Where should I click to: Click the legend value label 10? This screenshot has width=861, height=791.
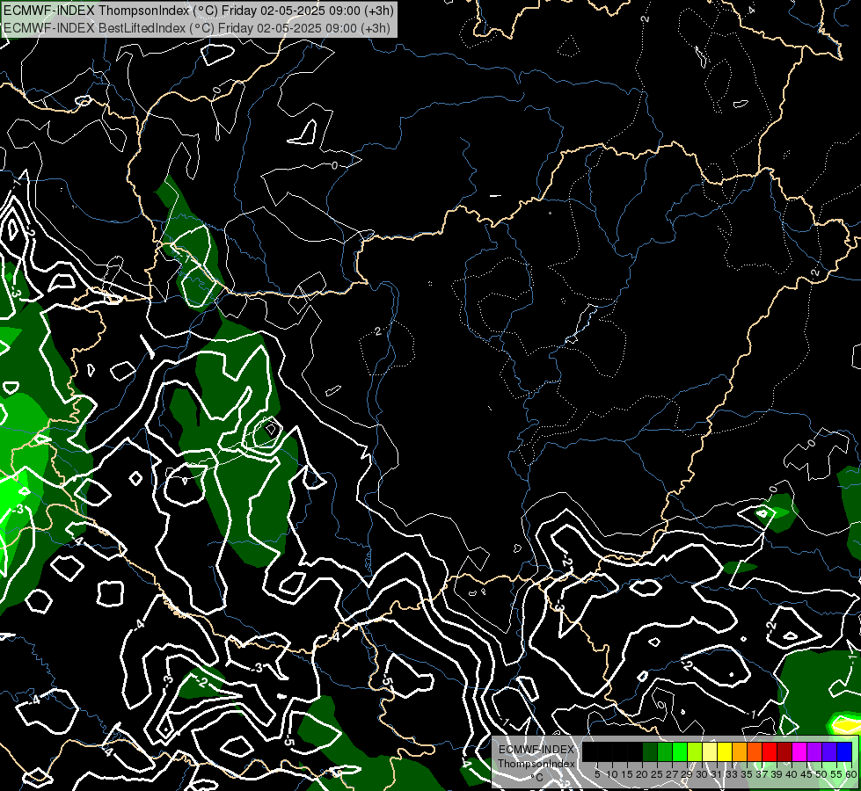[612, 774]
